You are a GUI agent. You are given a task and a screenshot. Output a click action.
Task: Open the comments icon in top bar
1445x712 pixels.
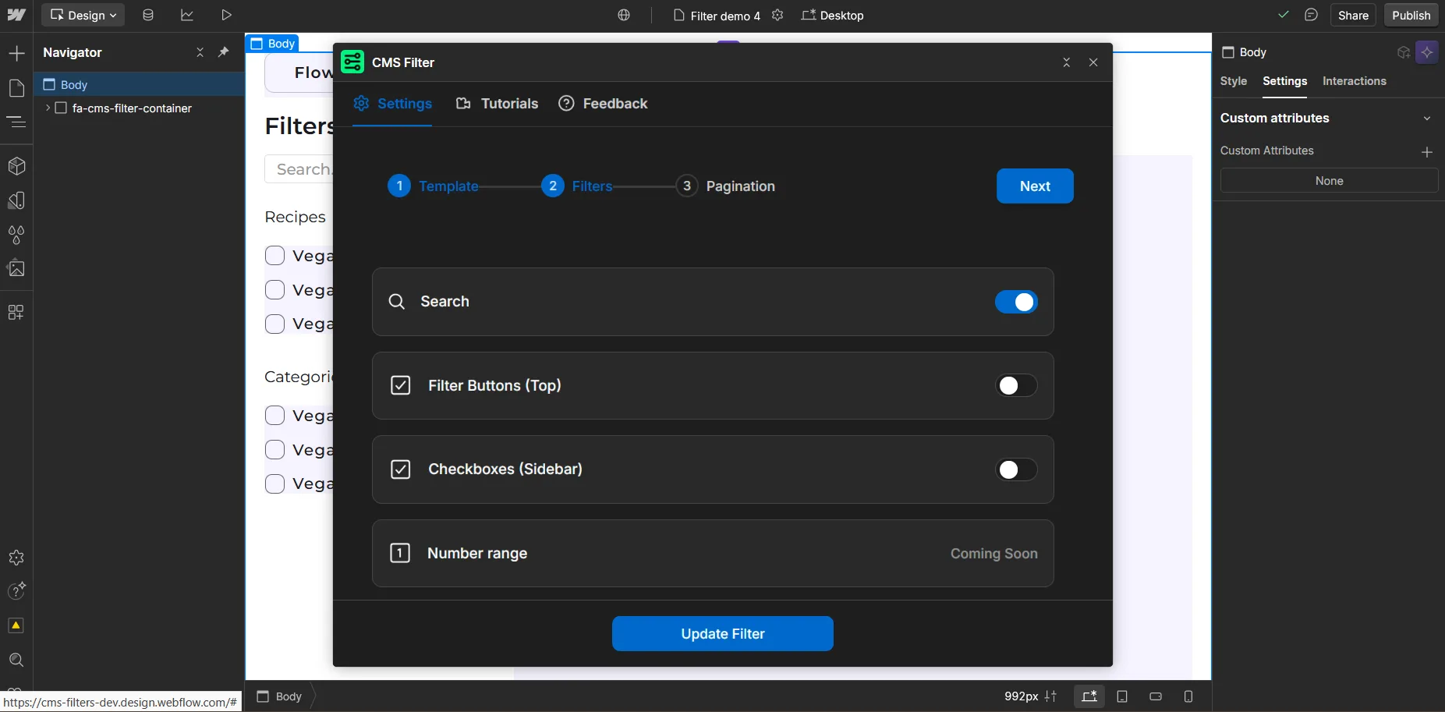click(x=1312, y=15)
